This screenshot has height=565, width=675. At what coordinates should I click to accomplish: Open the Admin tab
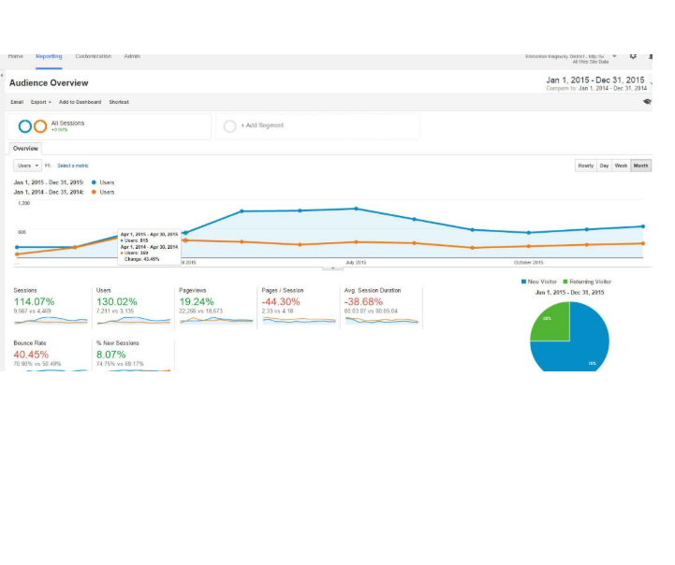point(132,57)
